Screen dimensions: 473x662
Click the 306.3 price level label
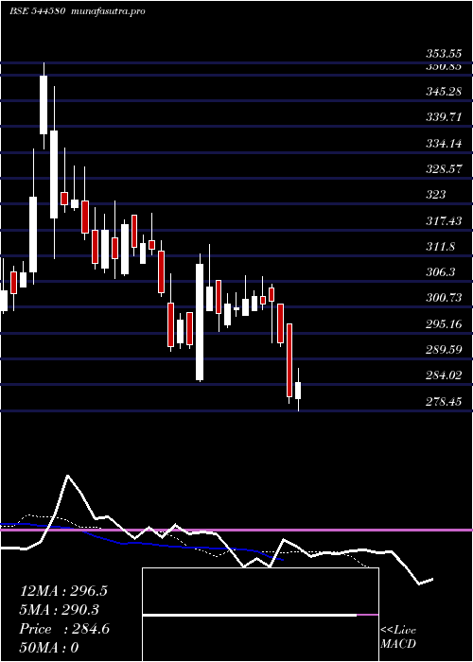[x=440, y=272]
